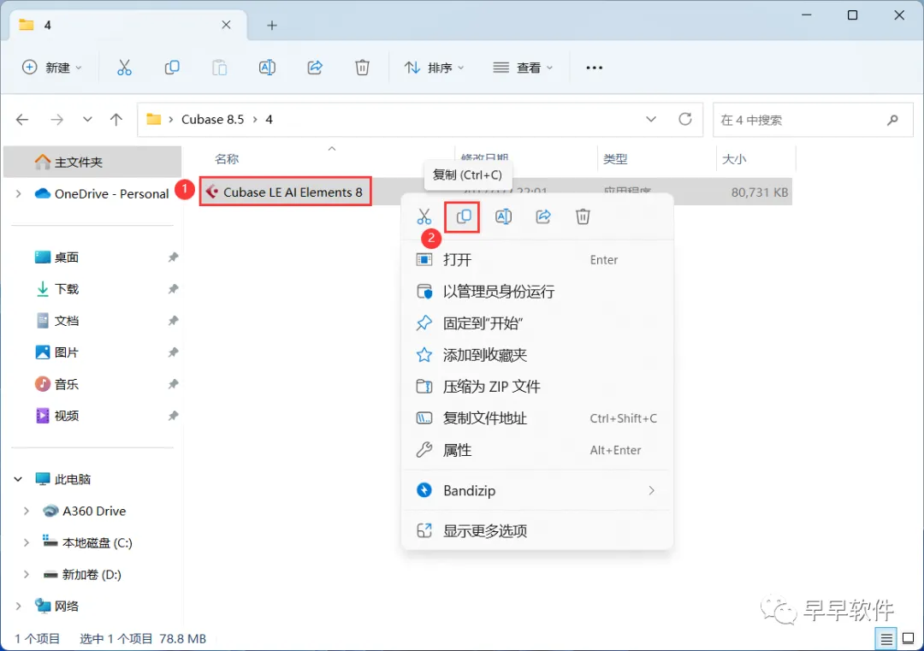This screenshot has width=924, height=651.
Task: Click the toolbar Delete trash icon
Action: [x=363, y=68]
